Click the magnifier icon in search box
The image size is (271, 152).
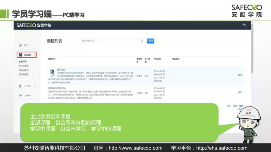pos(142,41)
